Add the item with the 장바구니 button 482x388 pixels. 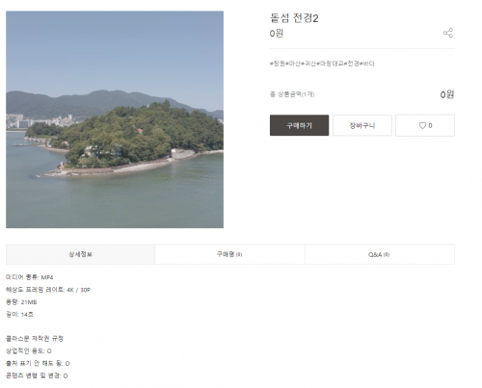pos(362,125)
